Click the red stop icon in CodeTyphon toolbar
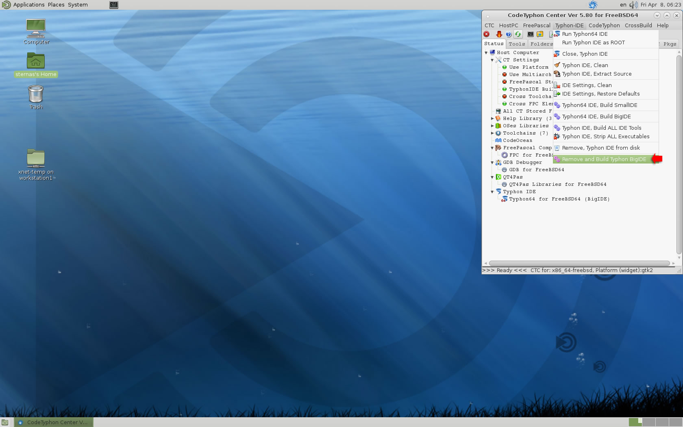 (x=486, y=34)
